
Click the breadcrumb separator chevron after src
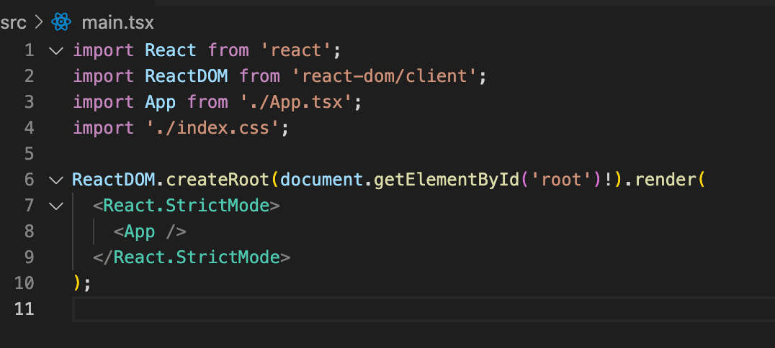point(40,23)
